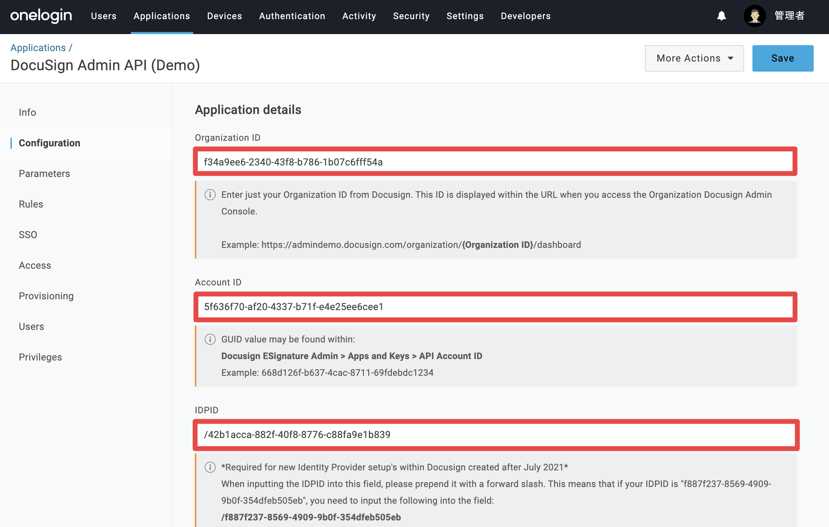Click the admin user avatar
The width and height of the screenshot is (829, 527).
(755, 16)
